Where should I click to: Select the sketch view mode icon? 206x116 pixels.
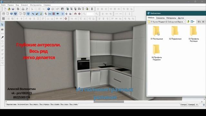click(7, 14)
